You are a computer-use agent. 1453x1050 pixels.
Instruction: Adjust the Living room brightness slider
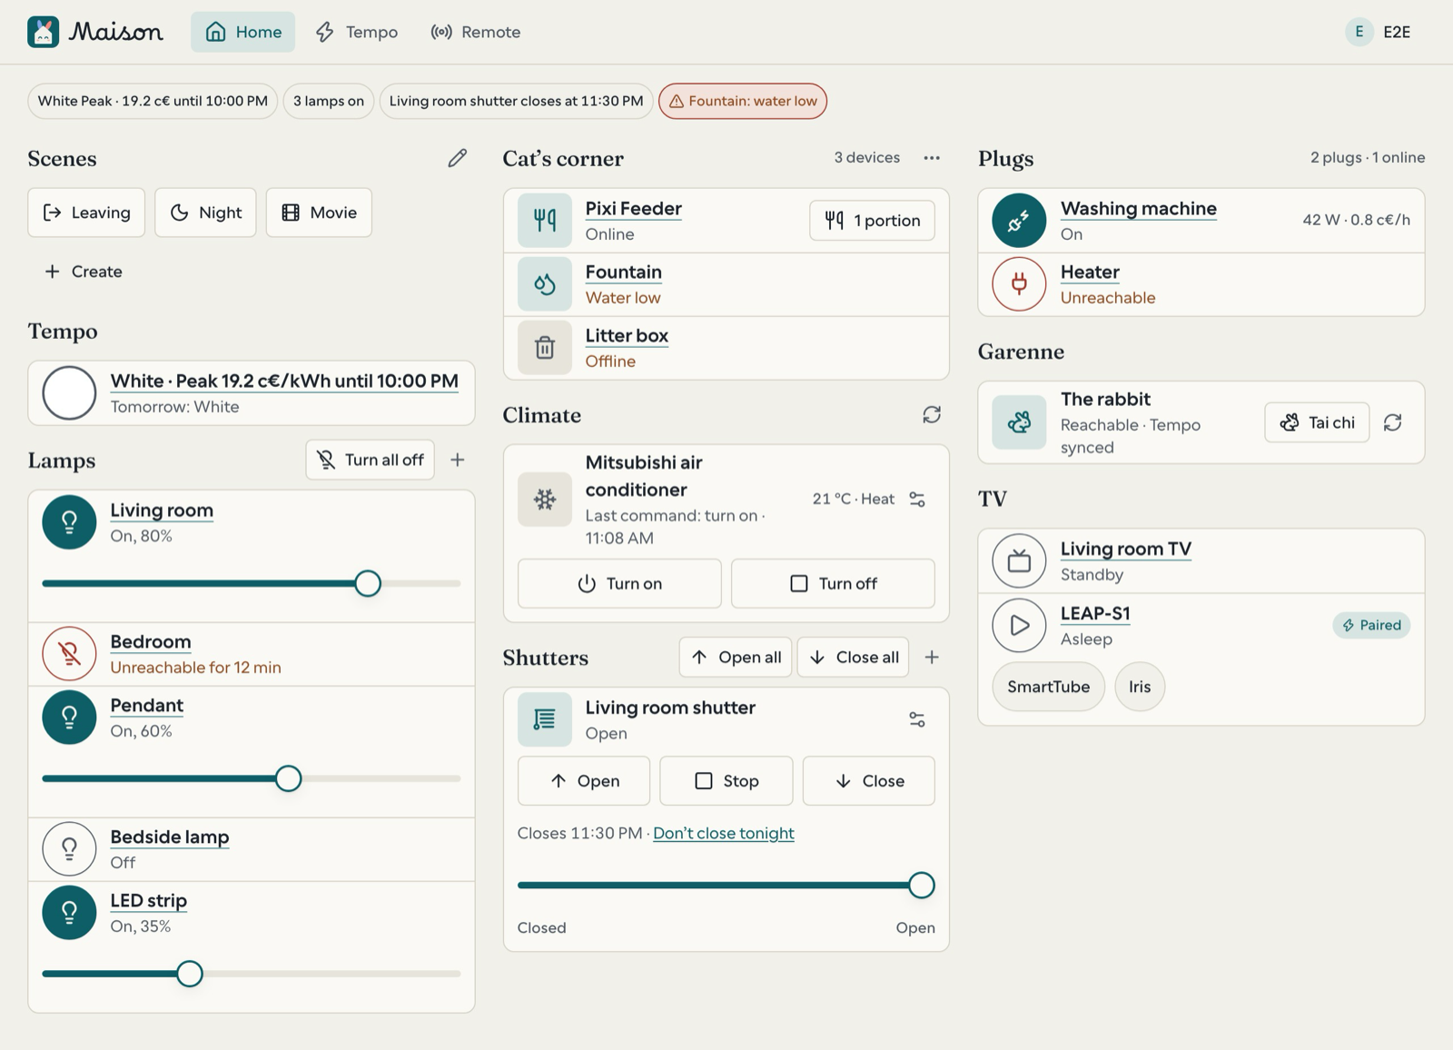252,583
